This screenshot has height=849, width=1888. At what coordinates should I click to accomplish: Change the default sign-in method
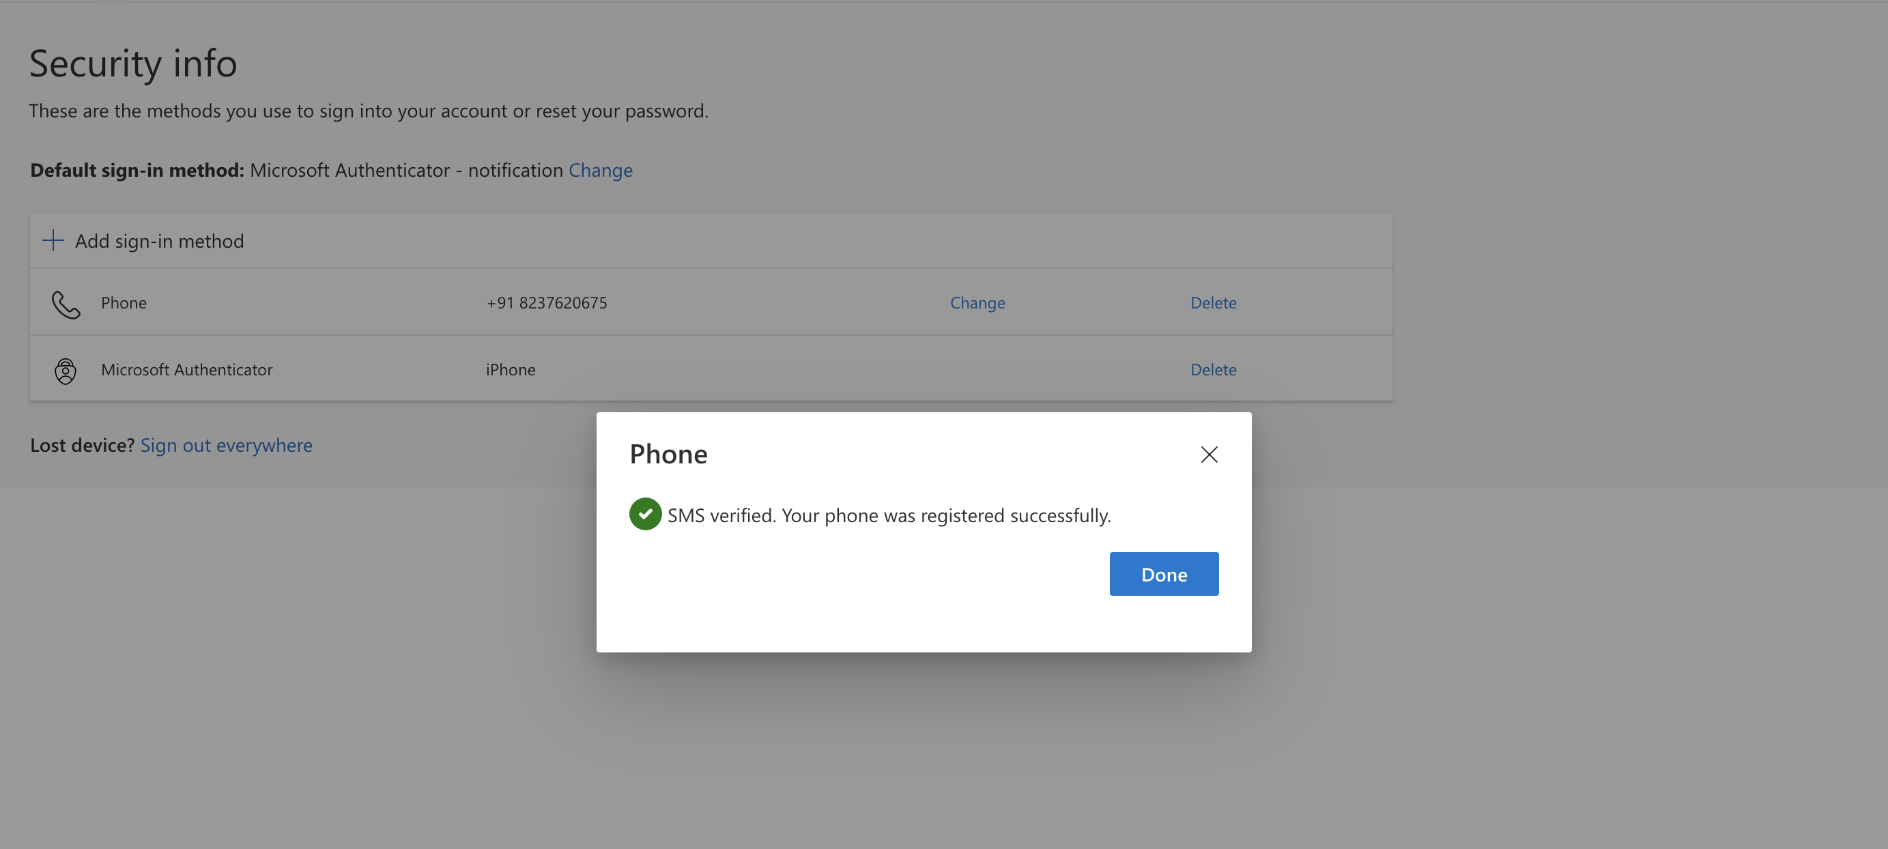pos(600,170)
